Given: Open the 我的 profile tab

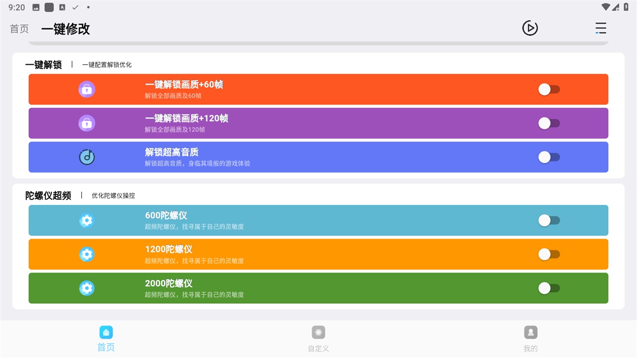Looking at the screenshot, I should 531,338.
